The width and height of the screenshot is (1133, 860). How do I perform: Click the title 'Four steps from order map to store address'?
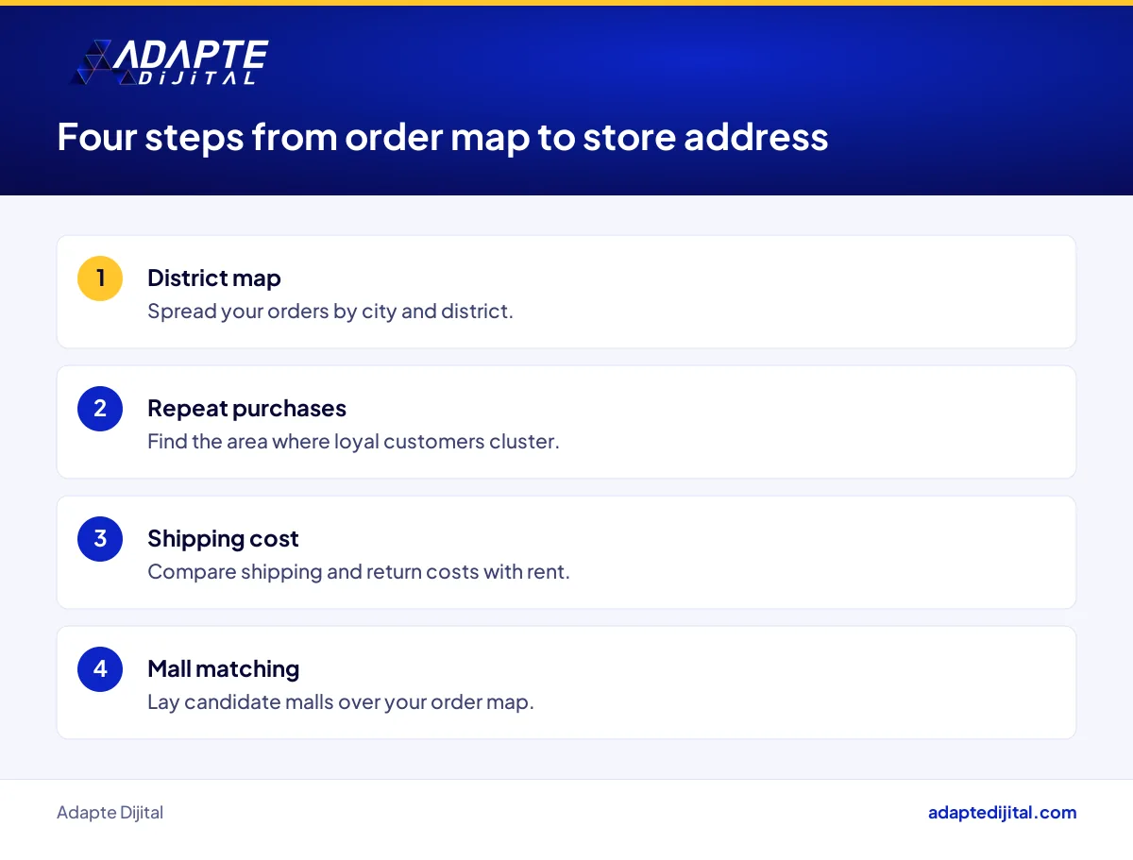click(x=443, y=137)
